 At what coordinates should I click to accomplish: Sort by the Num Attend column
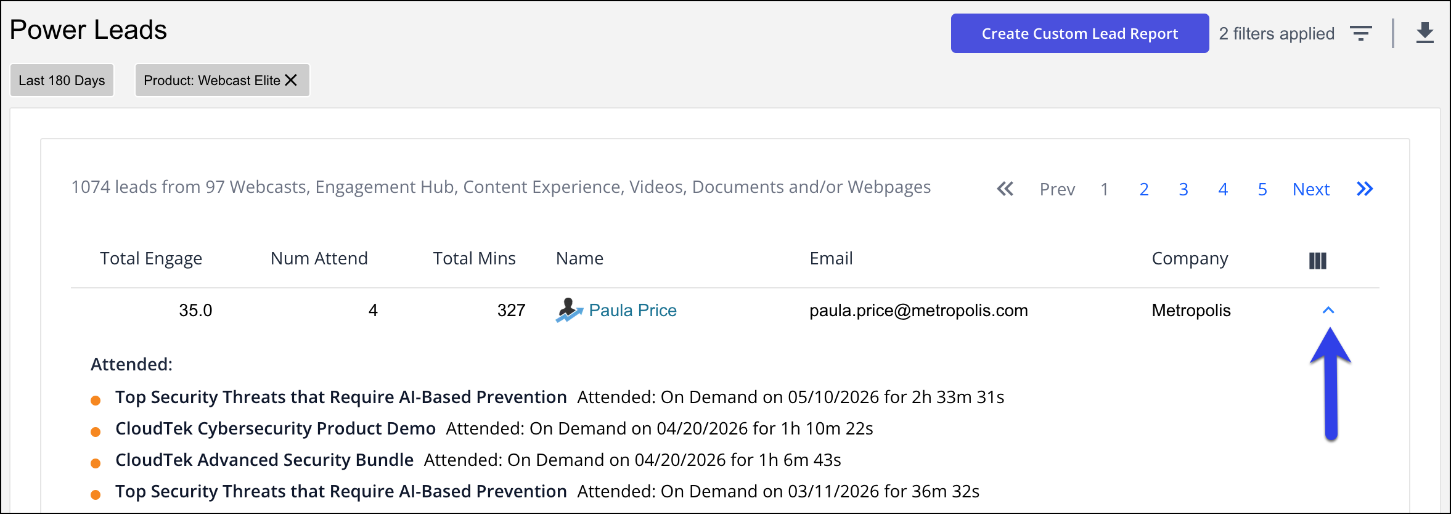click(319, 258)
